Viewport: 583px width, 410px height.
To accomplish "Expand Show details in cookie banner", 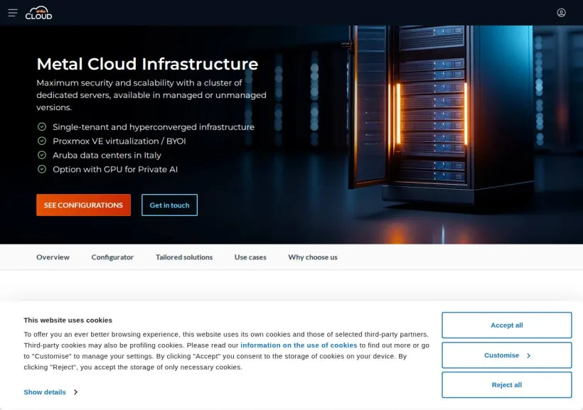I will coord(50,392).
